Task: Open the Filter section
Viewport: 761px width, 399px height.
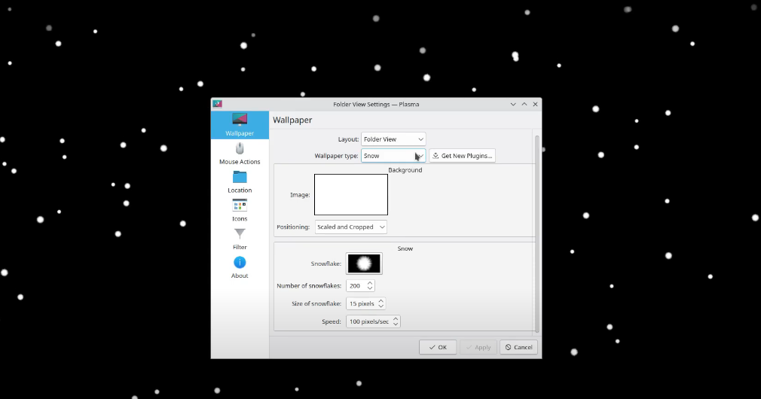Action: point(240,238)
